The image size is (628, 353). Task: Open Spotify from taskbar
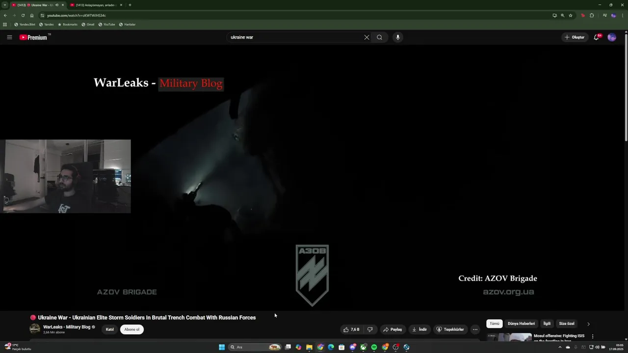tap(374, 347)
